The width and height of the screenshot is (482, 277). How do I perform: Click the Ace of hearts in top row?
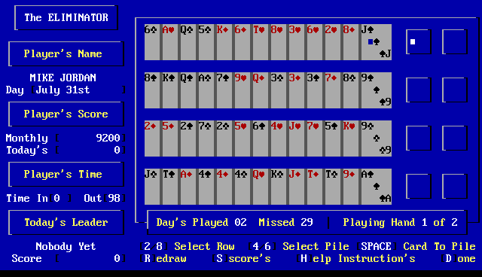pyautogui.click(x=169, y=42)
